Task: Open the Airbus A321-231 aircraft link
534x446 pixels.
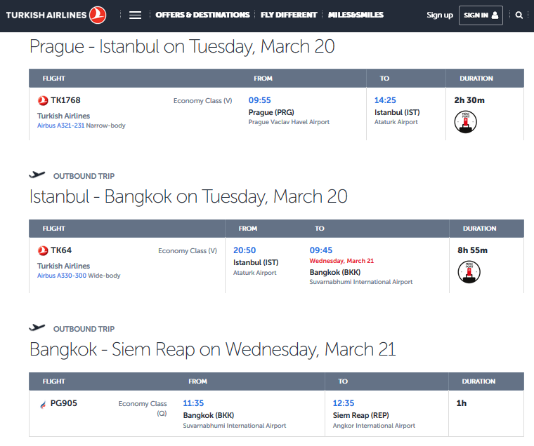Action: tap(60, 126)
